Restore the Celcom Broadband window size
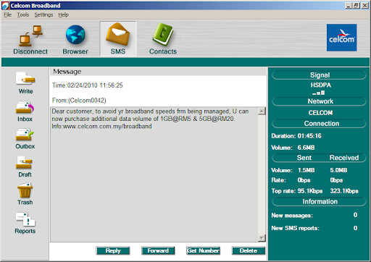Viewport: 371px width, 262px height. tap(357, 6)
